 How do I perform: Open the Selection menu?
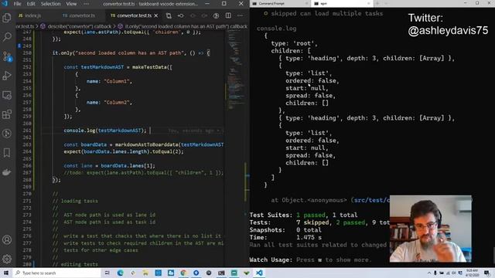click(50, 4)
